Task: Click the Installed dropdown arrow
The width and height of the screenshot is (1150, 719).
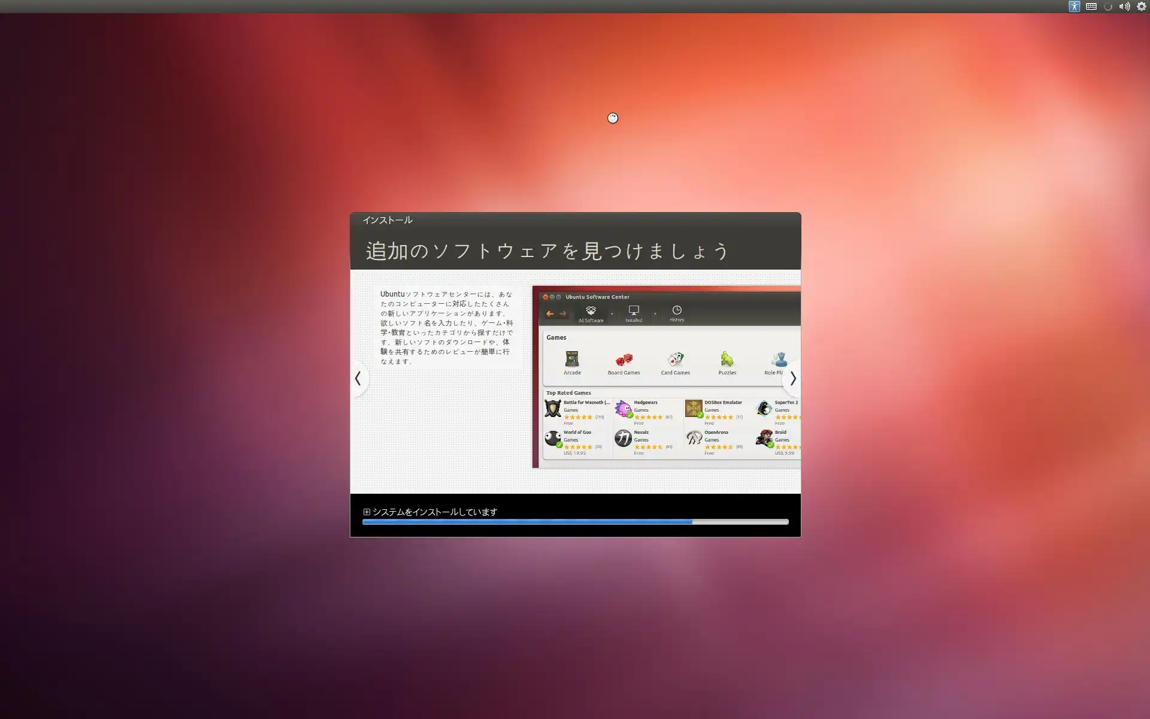Action: [655, 313]
